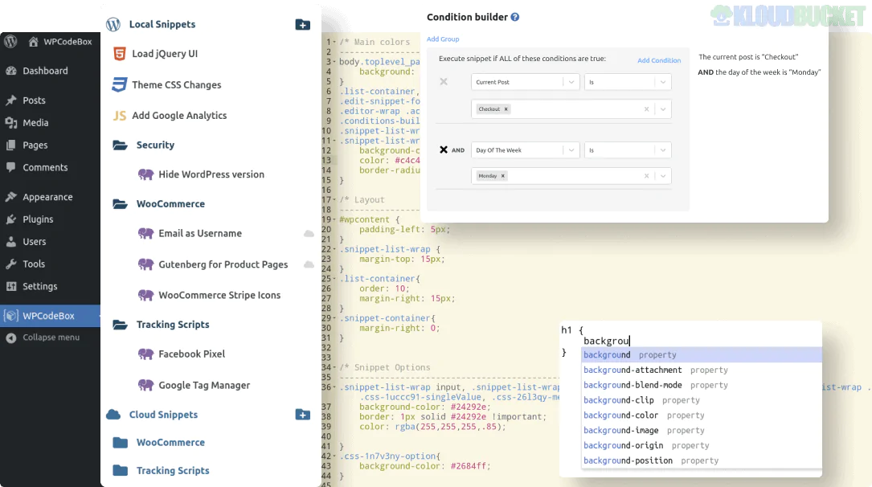
Task: Click the Add Group link
Action: tap(443, 39)
